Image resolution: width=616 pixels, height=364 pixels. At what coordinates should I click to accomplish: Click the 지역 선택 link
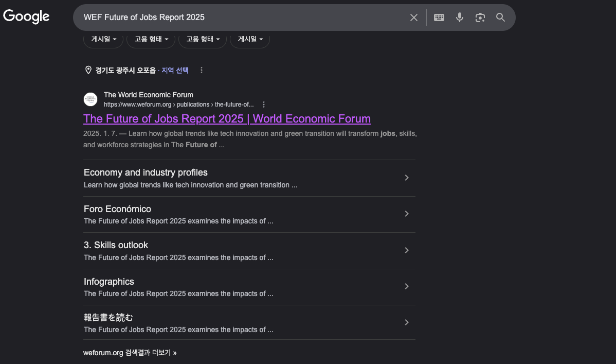point(175,70)
